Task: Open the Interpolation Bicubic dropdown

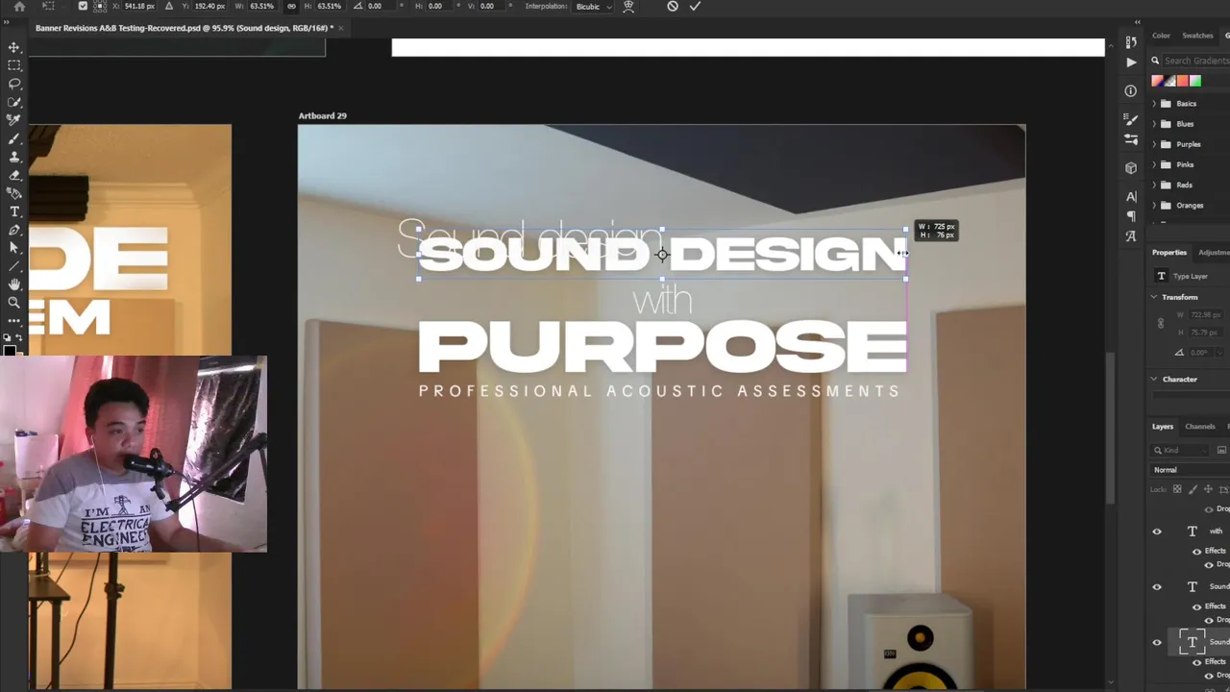Action: point(594,6)
